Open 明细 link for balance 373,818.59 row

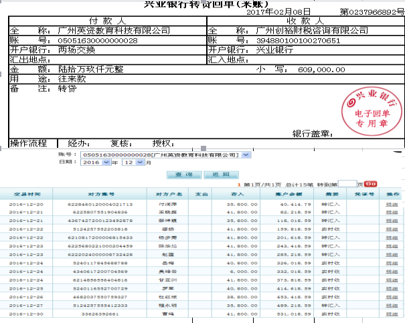pyautogui.click(x=392, y=280)
